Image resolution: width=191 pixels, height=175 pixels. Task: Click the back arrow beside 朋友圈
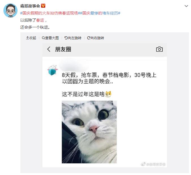(x=49, y=49)
